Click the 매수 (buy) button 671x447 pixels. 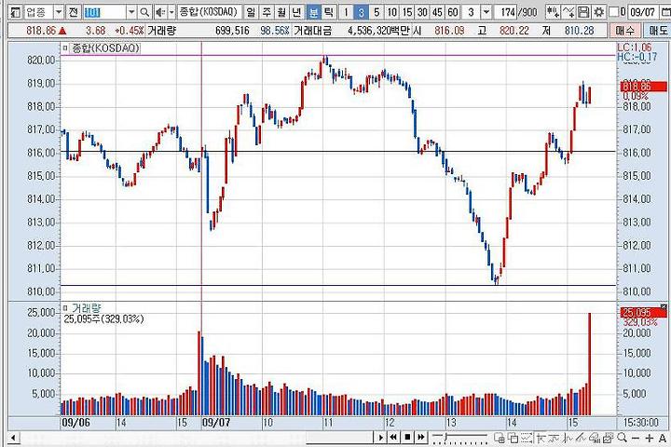(624, 31)
